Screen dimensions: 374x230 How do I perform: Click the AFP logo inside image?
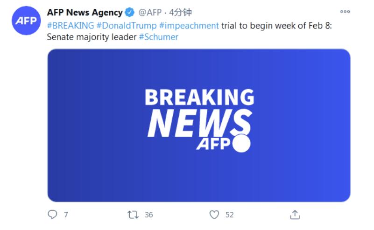click(x=222, y=145)
